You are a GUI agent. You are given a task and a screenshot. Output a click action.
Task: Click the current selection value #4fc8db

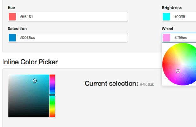(147, 84)
